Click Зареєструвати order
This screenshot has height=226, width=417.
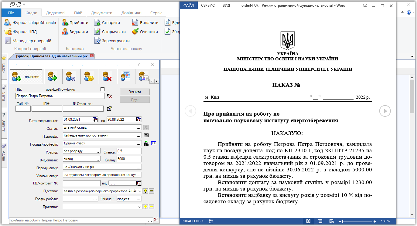point(112,41)
